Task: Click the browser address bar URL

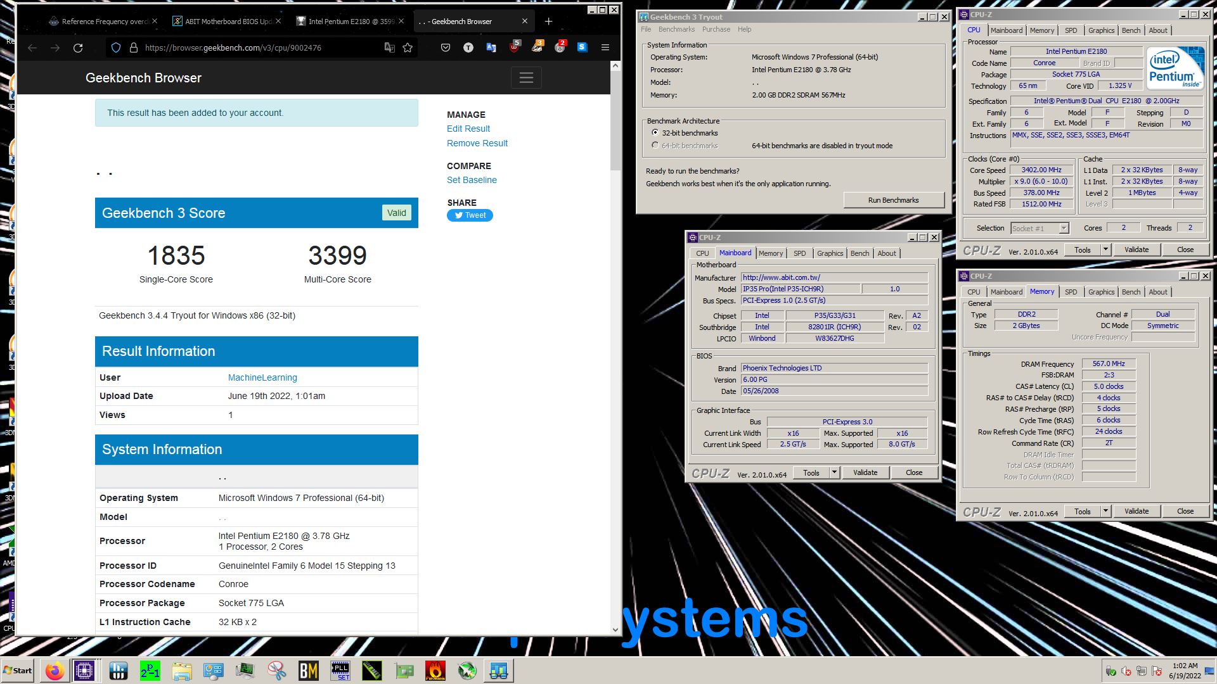Action: click(233, 47)
